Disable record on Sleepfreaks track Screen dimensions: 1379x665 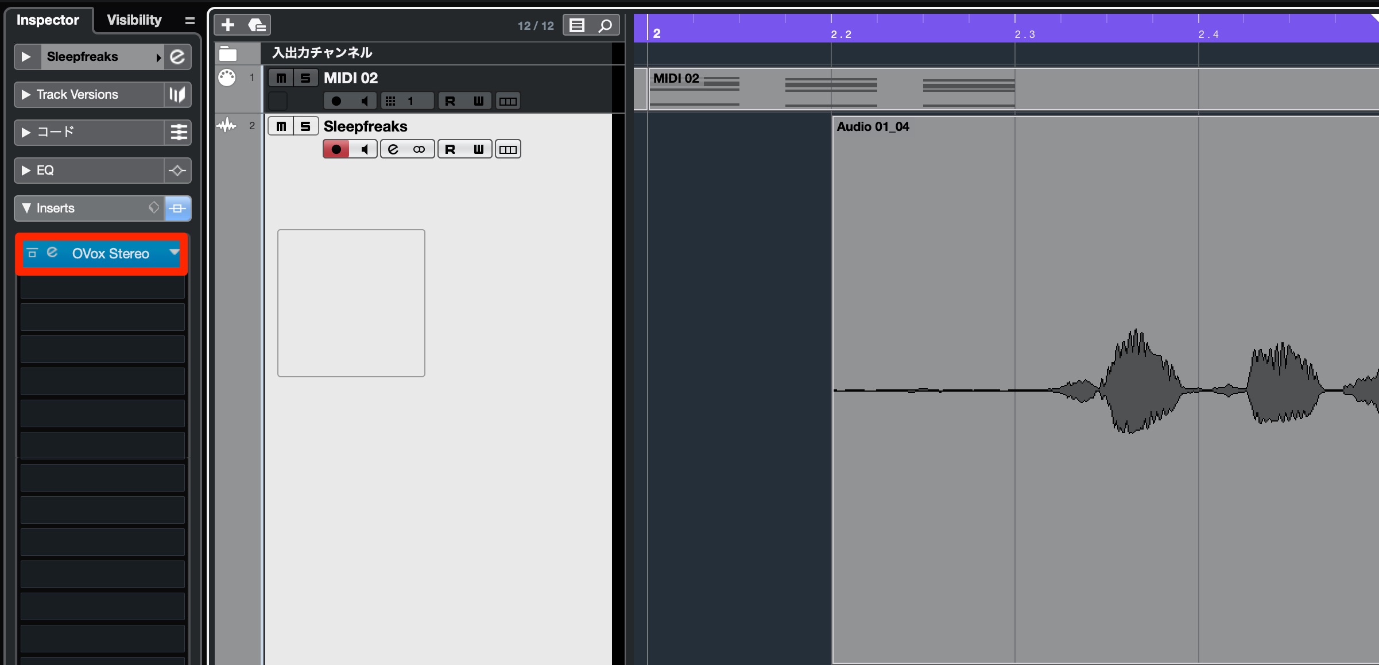pyautogui.click(x=336, y=149)
